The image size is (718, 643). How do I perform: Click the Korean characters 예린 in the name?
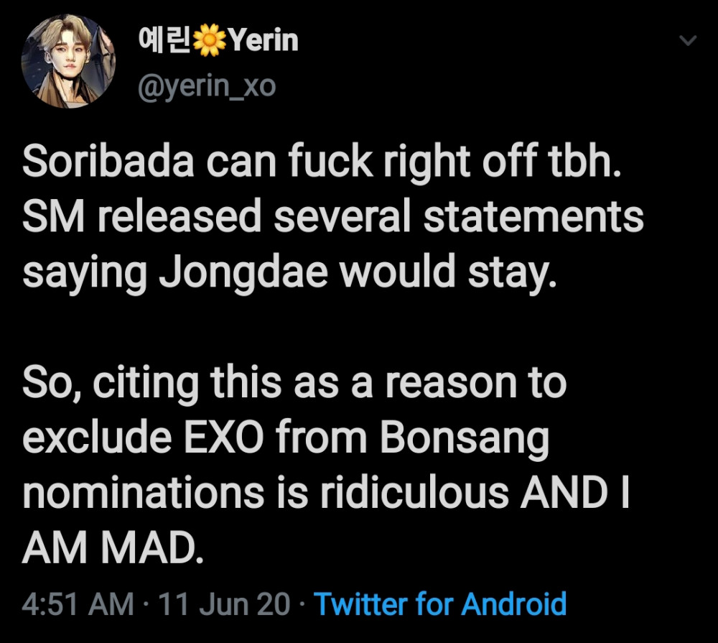tap(164, 41)
